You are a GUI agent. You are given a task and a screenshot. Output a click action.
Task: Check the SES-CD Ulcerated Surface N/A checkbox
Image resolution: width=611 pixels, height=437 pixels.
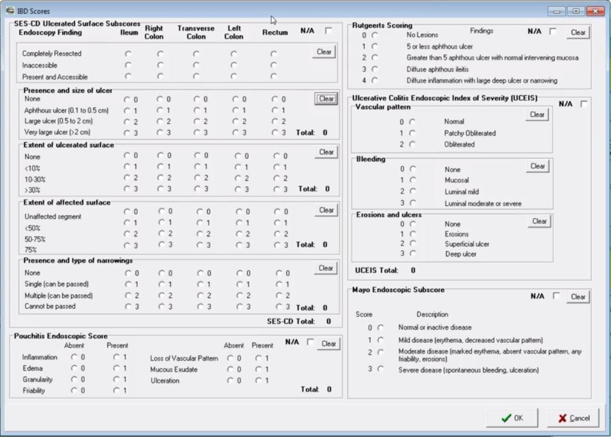(328, 32)
